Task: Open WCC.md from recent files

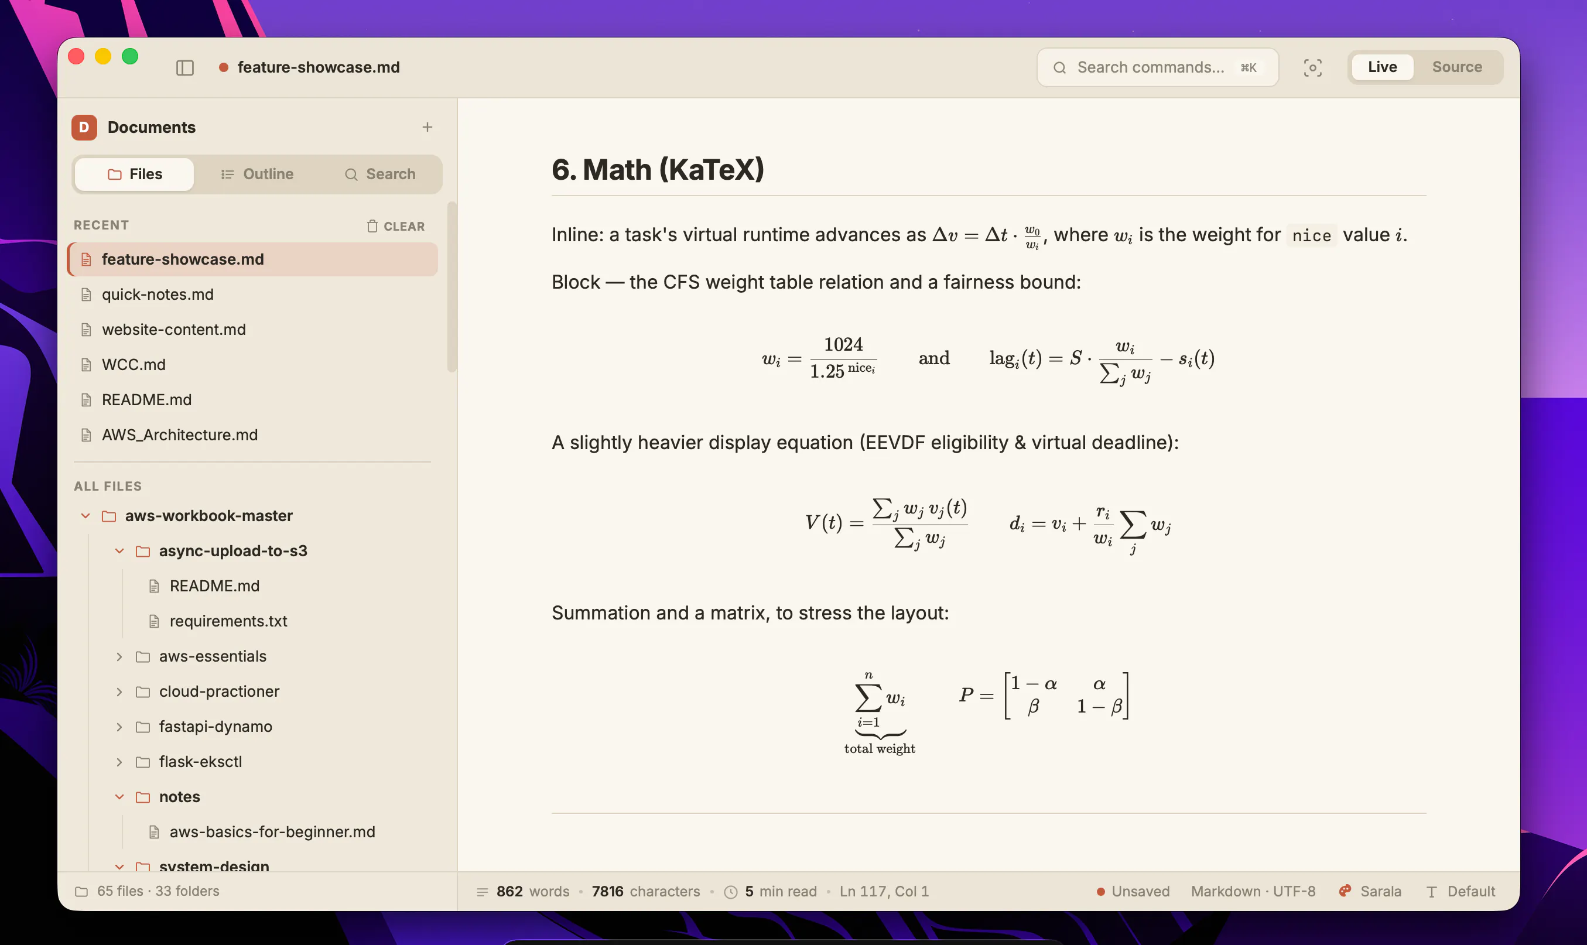Action: (253, 365)
